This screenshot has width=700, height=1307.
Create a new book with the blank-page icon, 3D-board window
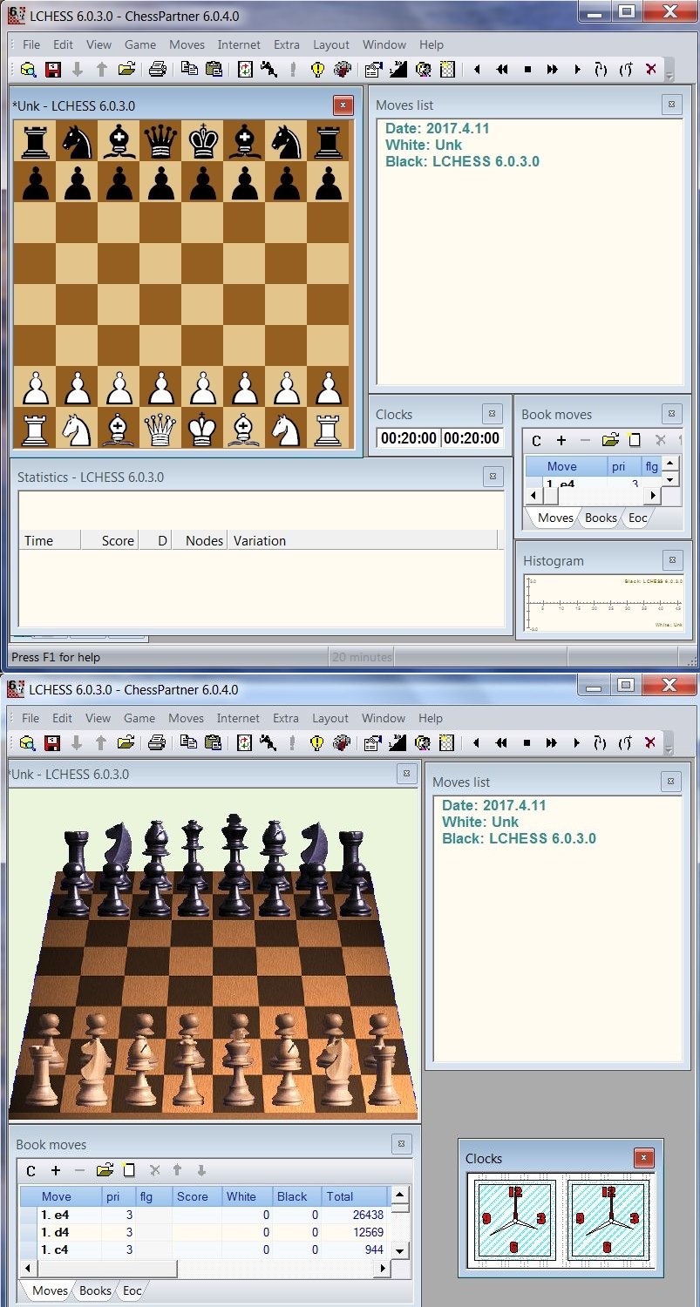click(x=129, y=1171)
